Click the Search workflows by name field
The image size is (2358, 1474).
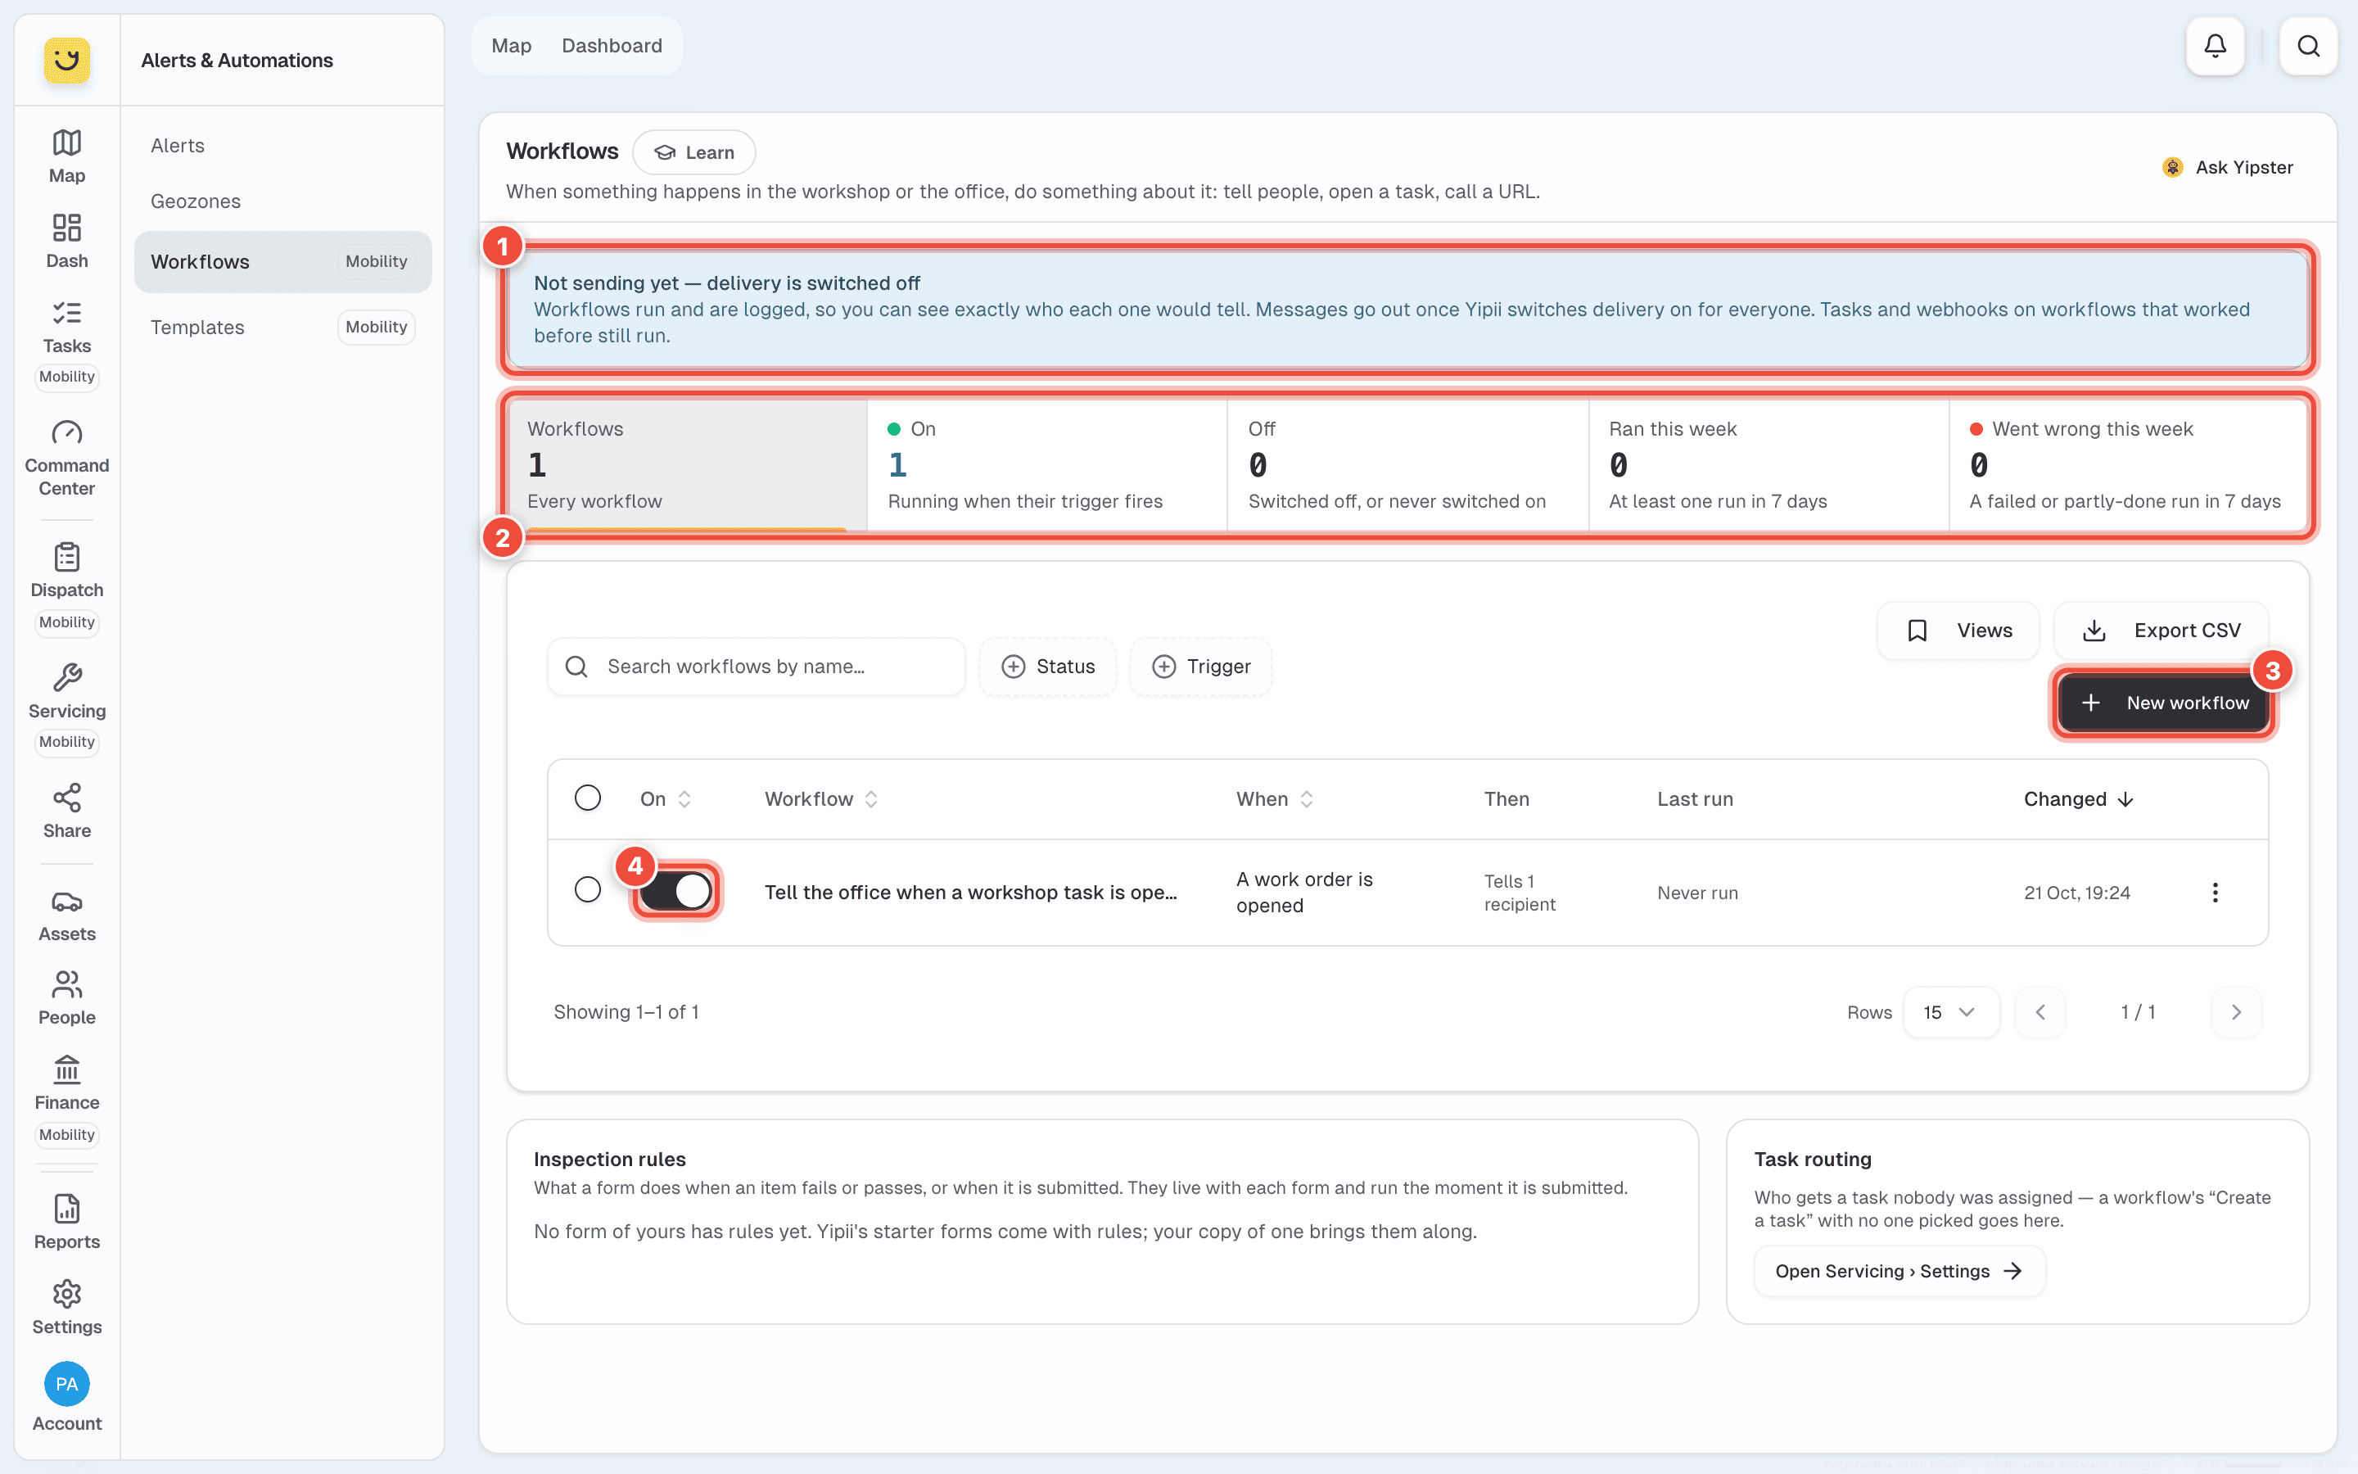pos(757,667)
